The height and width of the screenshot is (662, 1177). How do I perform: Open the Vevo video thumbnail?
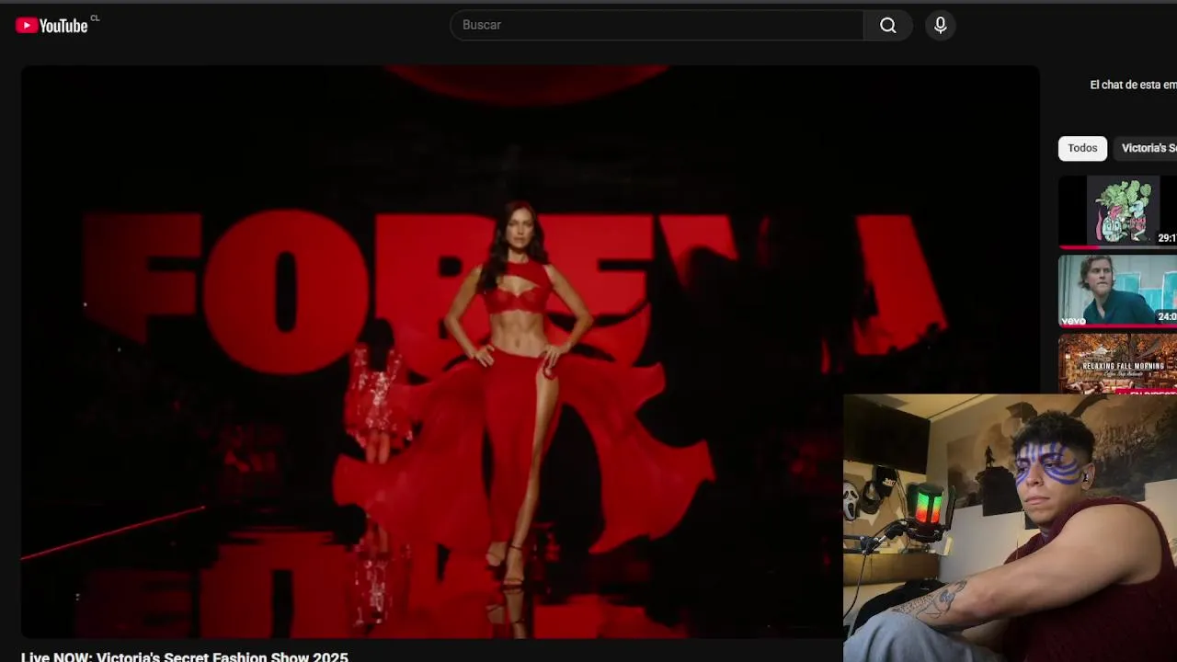pos(1117,291)
